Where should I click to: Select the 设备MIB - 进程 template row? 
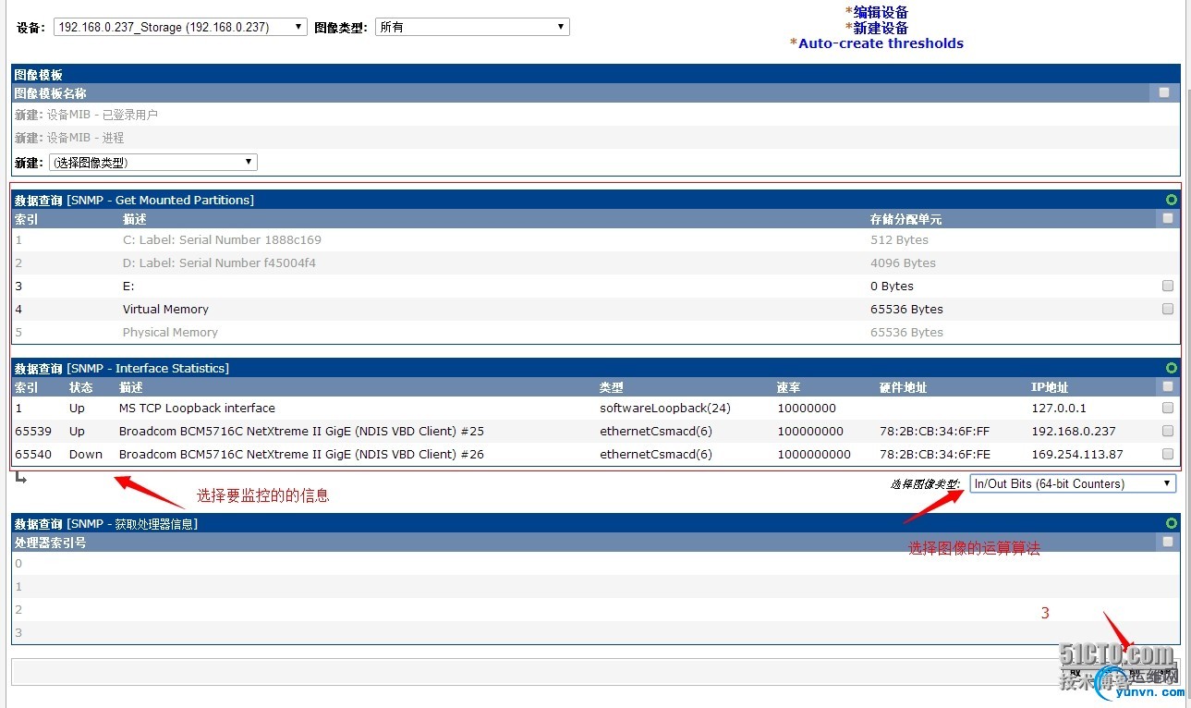pos(596,138)
